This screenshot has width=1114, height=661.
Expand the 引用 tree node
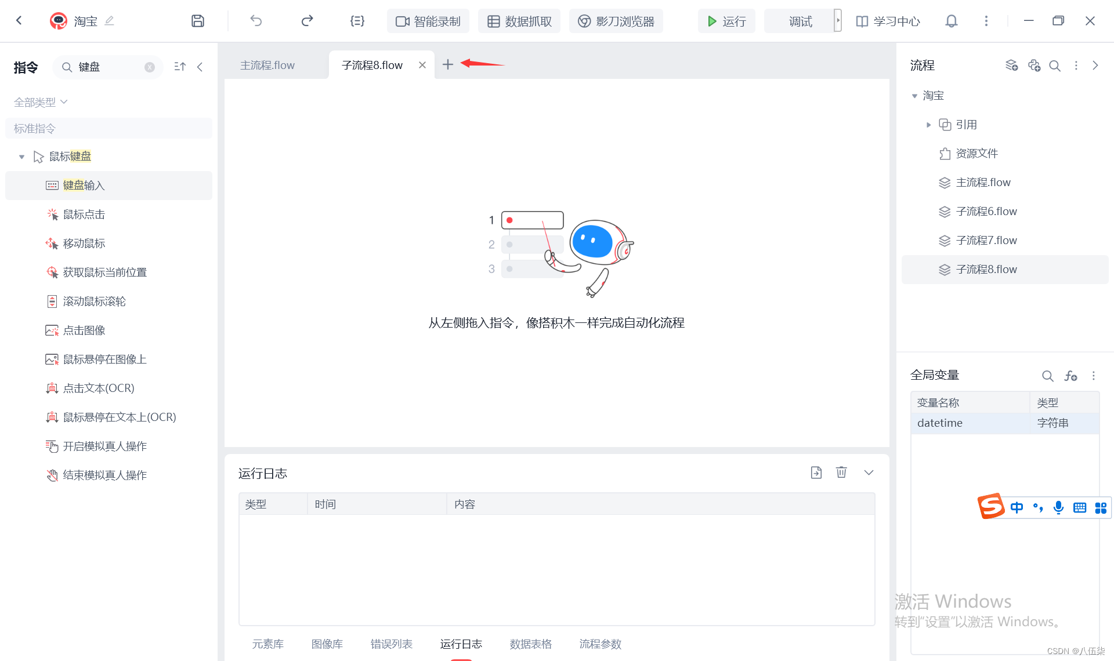pyautogui.click(x=928, y=125)
